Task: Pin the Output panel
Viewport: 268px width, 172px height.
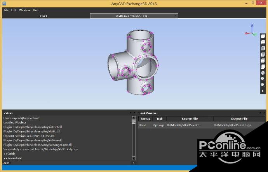Action: 131,113
